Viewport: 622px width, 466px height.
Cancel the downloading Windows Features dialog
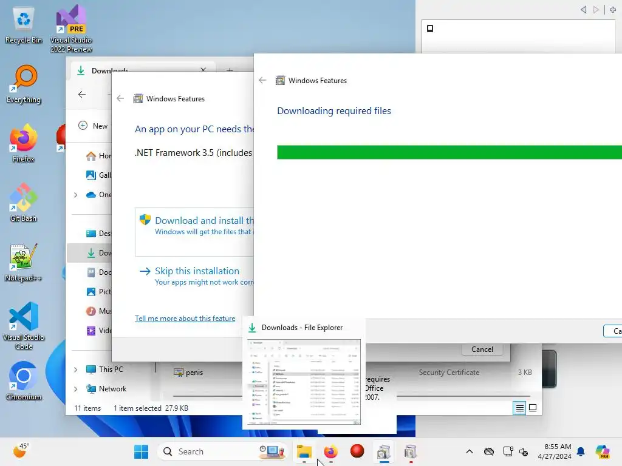[x=613, y=331]
